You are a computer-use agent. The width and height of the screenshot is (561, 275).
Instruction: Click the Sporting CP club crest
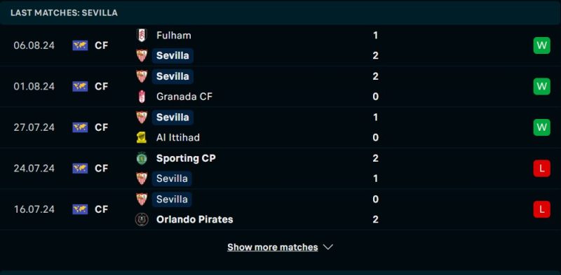click(x=142, y=158)
